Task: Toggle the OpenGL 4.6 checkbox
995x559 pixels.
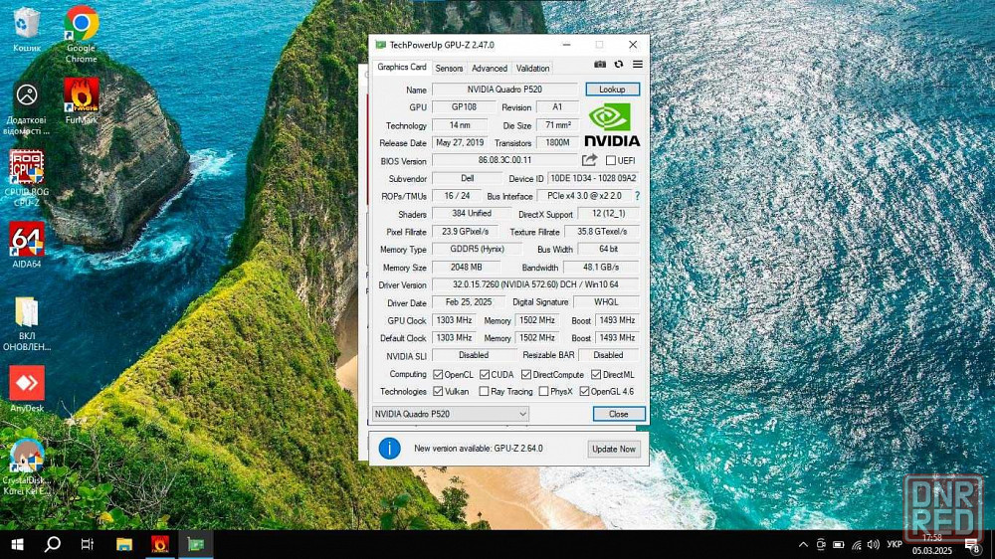Action: pyautogui.click(x=584, y=392)
